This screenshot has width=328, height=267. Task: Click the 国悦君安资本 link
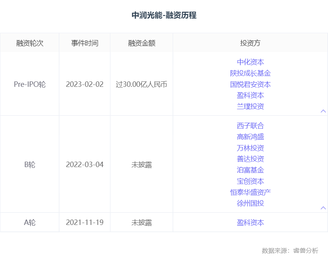pos(250,84)
